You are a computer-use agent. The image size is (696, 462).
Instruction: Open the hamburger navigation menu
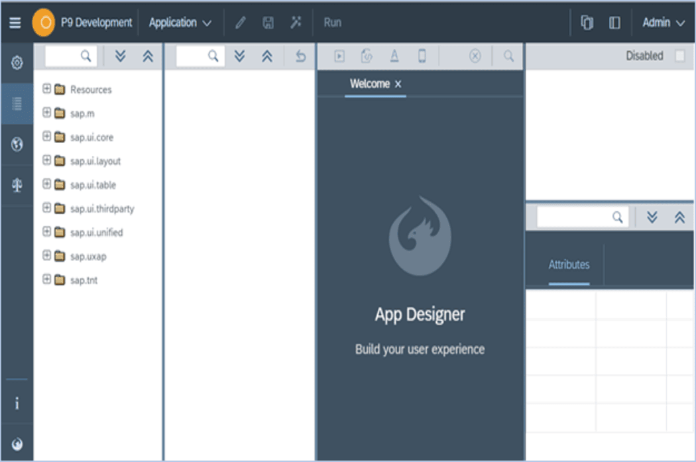tap(15, 23)
